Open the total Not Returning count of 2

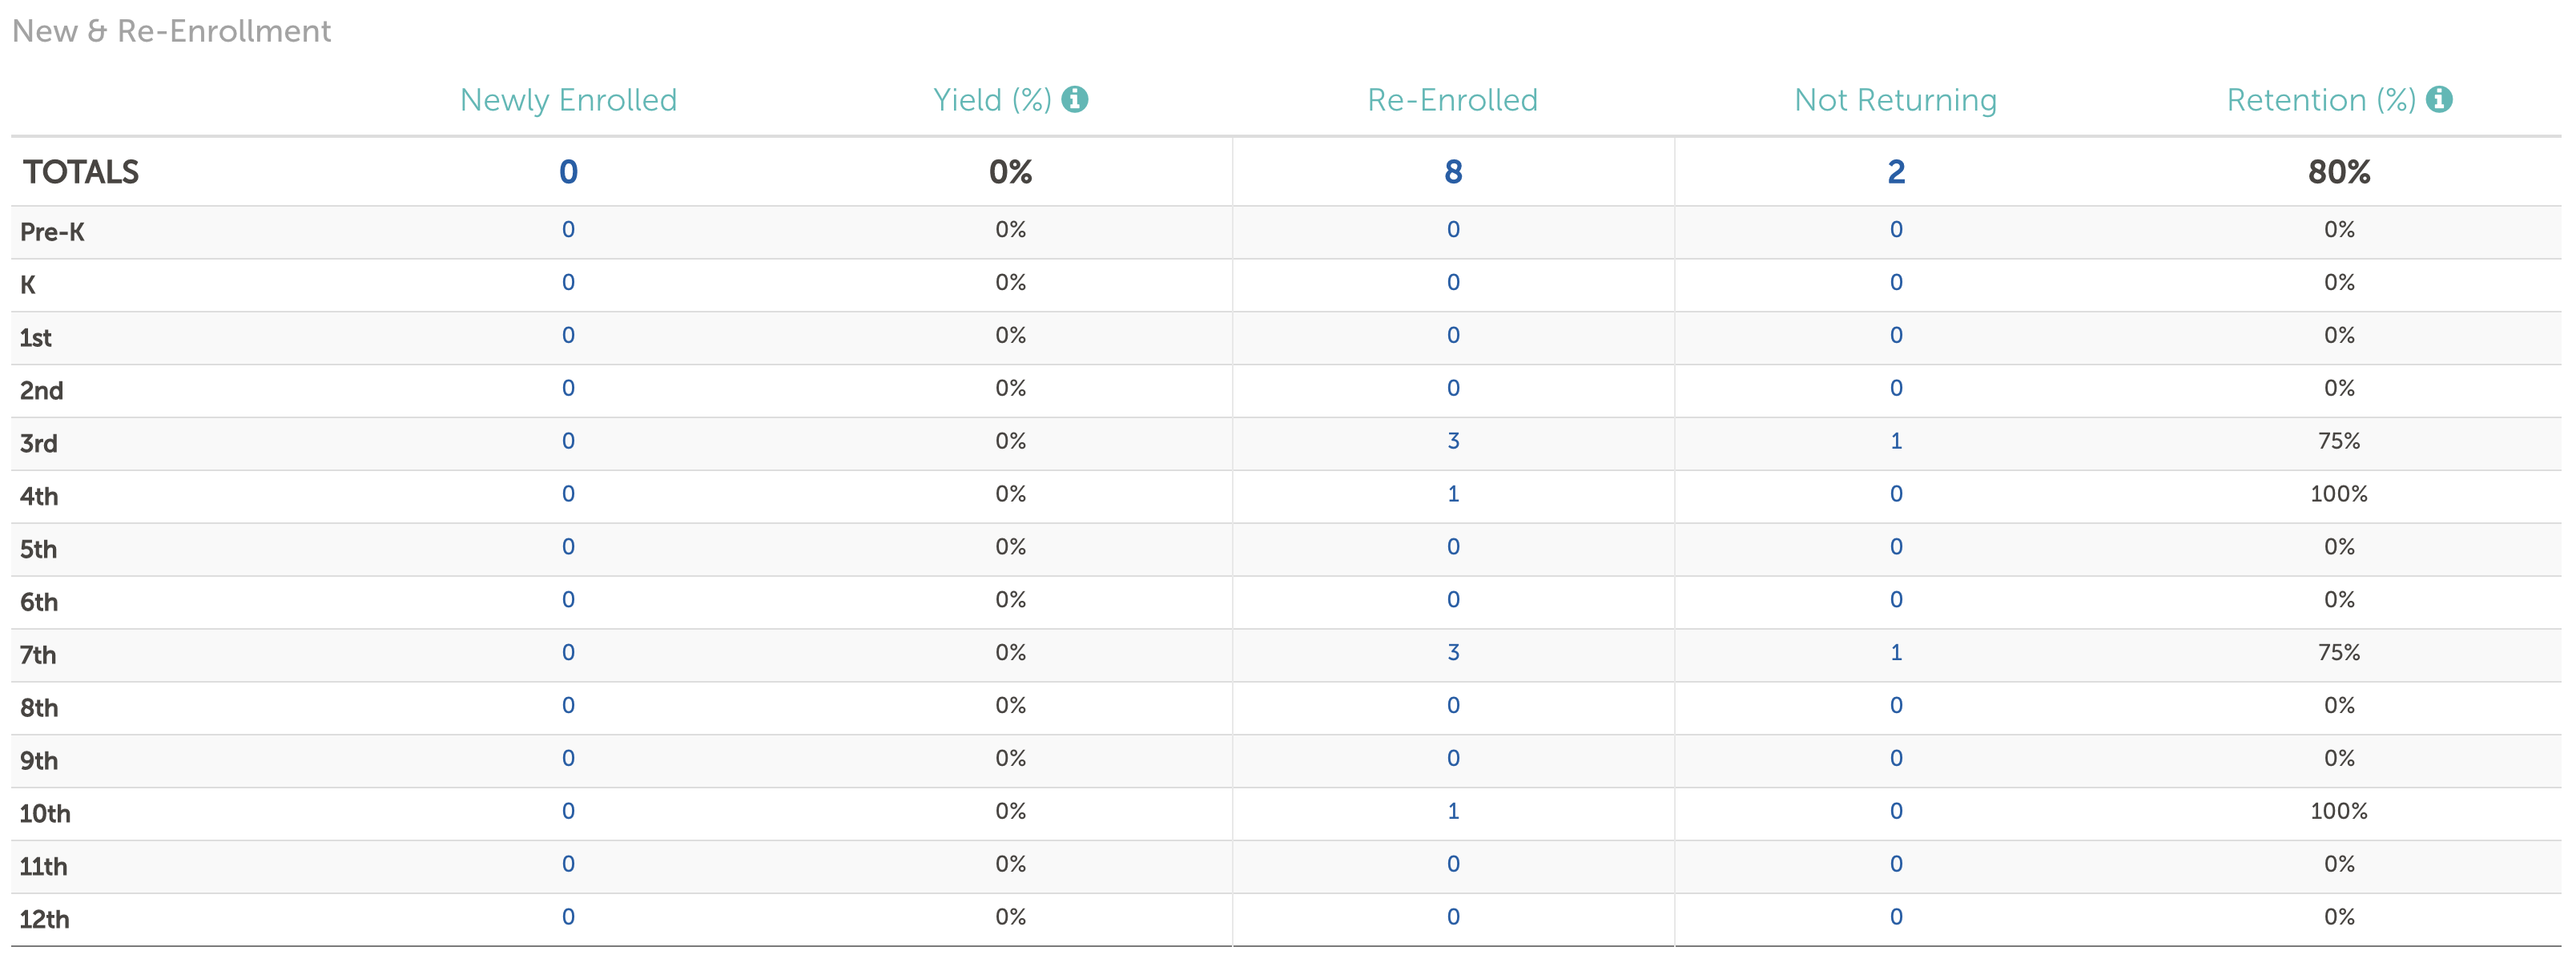pos(1896,172)
